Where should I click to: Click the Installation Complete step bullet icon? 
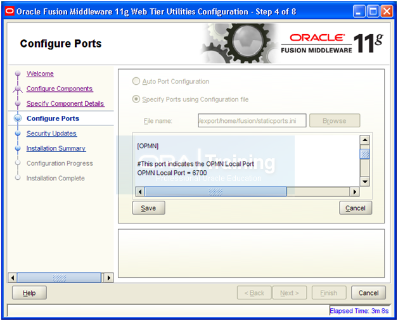(18, 178)
